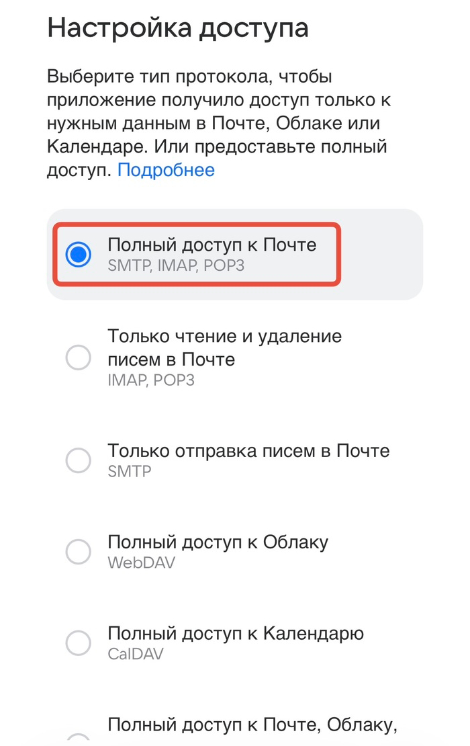Tap the "Полный доступ к Почте" label text
The image size is (470, 746).
(x=211, y=245)
